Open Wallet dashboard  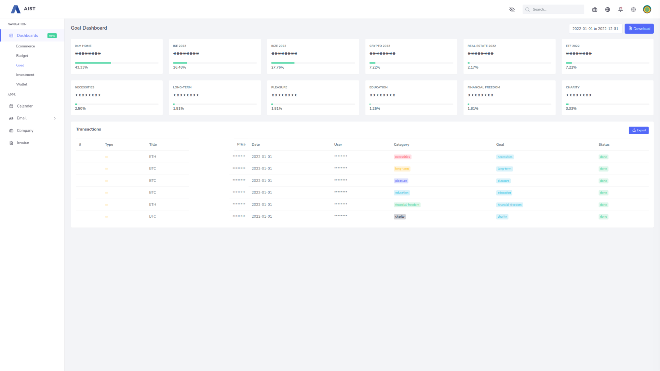pyautogui.click(x=22, y=84)
